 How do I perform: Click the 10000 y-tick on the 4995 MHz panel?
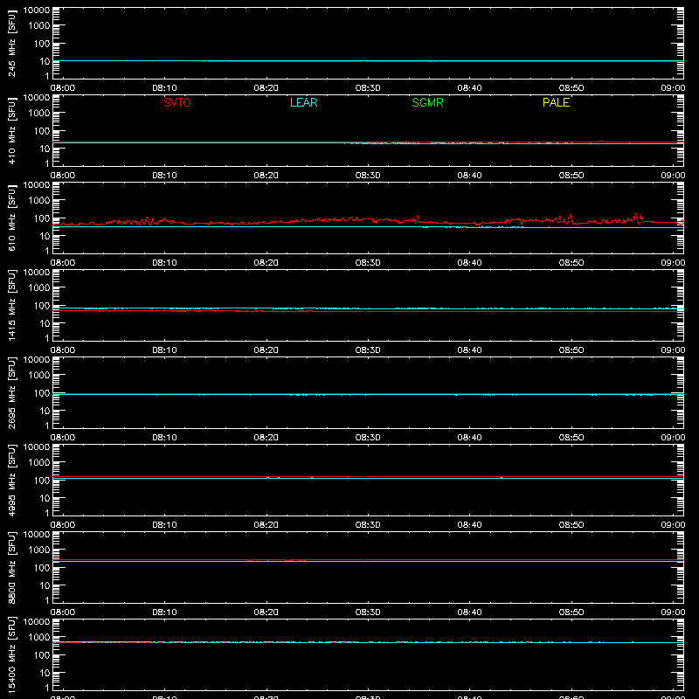(37, 447)
